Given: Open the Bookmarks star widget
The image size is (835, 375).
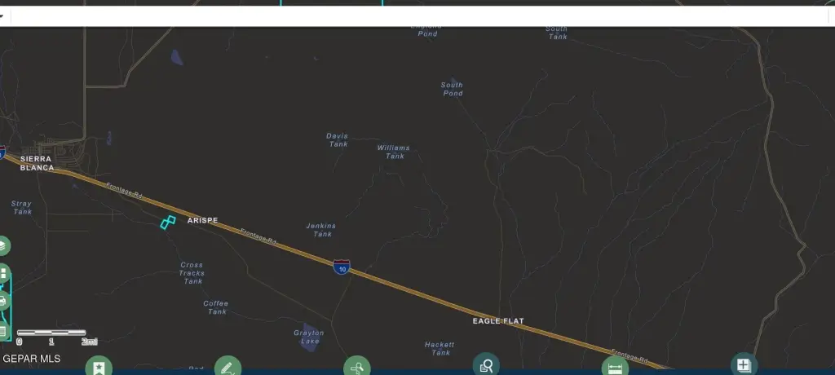Looking at the screenshot, I should [99, 367].
